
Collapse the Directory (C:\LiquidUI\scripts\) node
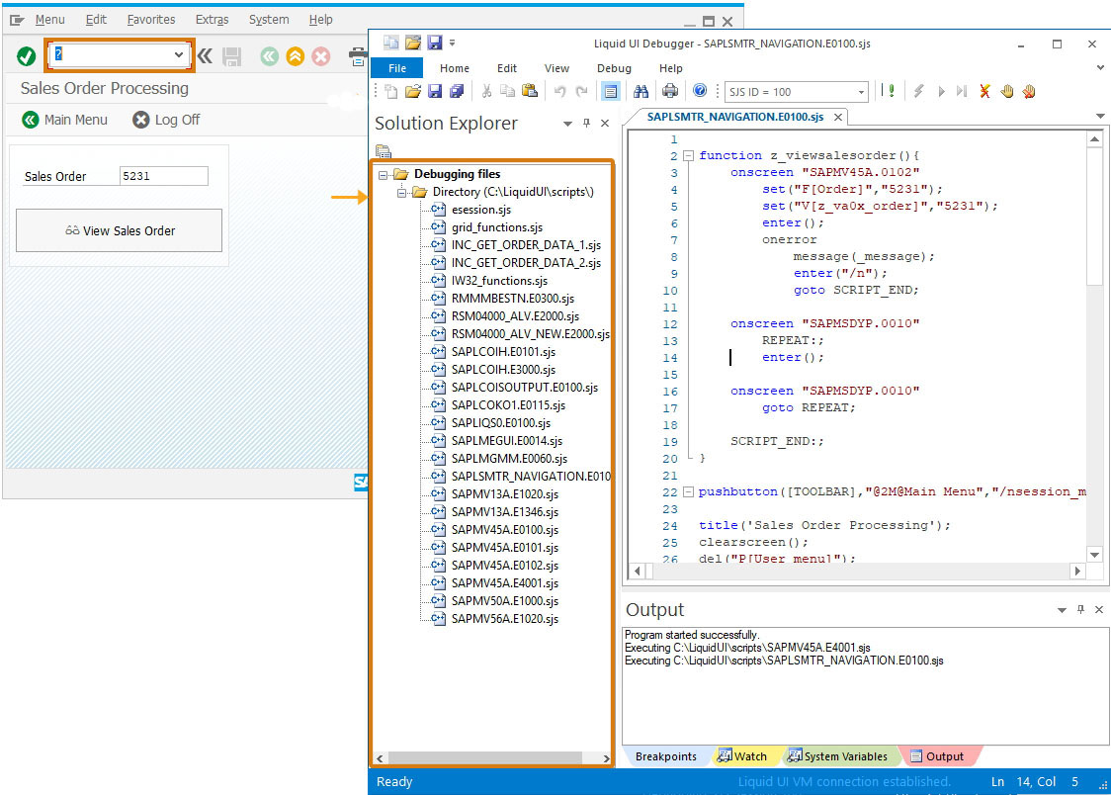click(401, 192)
